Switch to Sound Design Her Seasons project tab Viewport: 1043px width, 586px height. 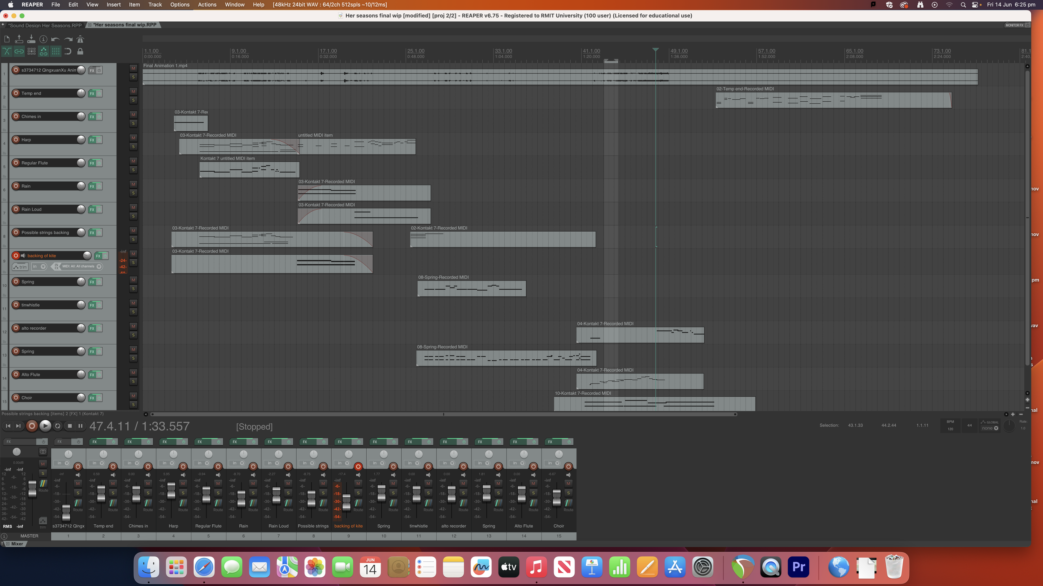(45, 25)
